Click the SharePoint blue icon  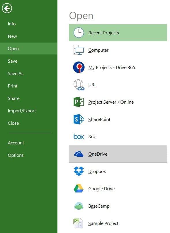(79, 119)
